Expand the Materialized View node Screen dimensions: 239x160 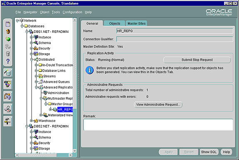pyautogui.click(x=41, y=115)
